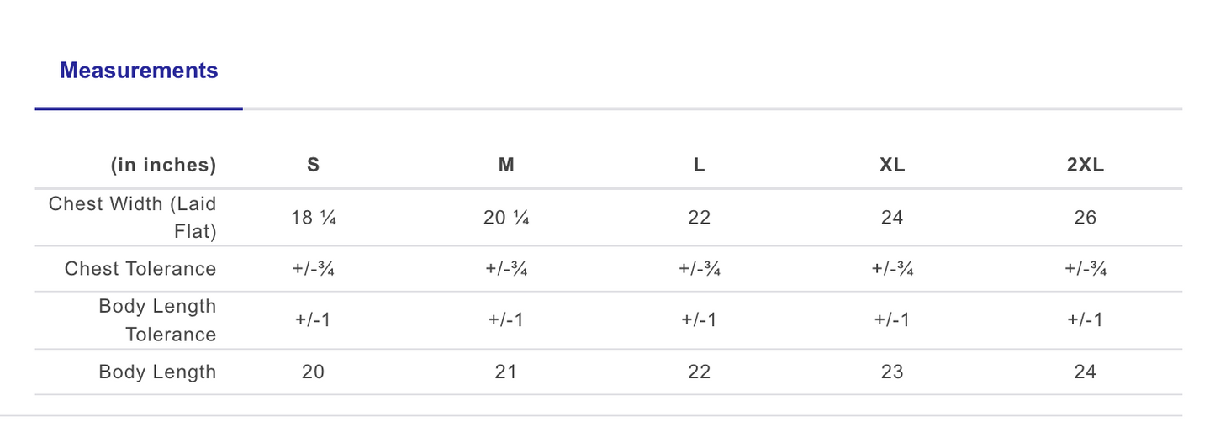Click the 18 ¼ chest width for S

pos(313,218)
